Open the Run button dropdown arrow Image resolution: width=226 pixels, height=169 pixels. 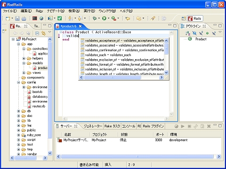[x=108, y=18]
